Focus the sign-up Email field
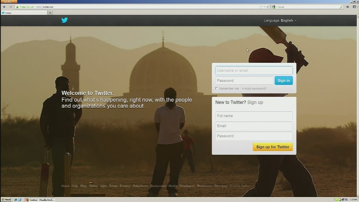Screen dimensions: 359x202 (254, 126)
